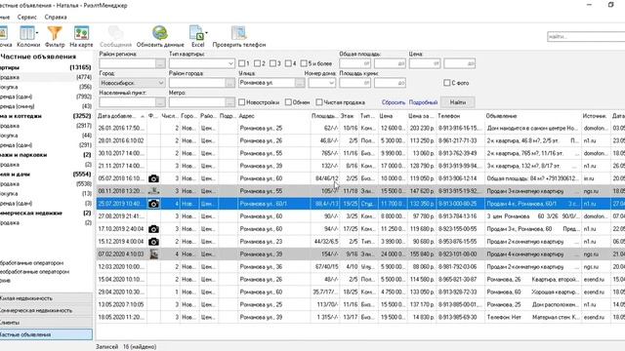This screenshot has height=351, width=625.
Task: Open the Справка menu
Action: click(x=56, y=18)
